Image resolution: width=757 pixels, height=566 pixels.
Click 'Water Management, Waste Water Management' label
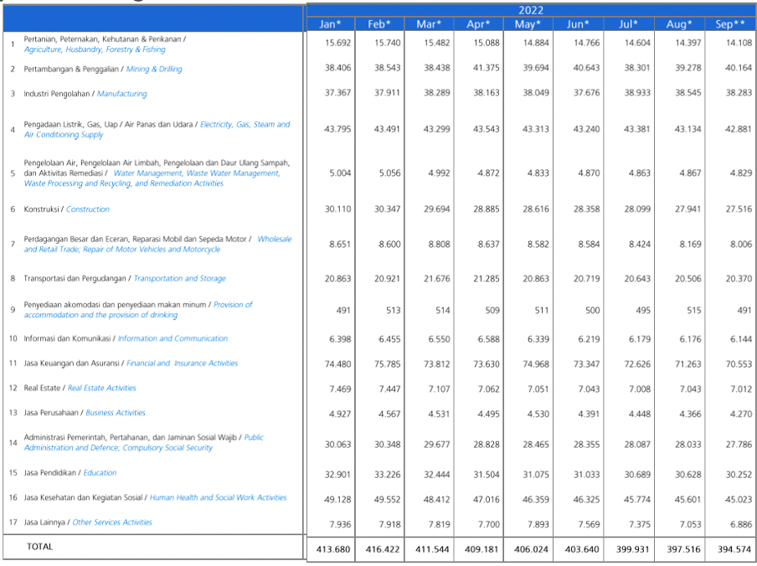click(x=197, y=173)
